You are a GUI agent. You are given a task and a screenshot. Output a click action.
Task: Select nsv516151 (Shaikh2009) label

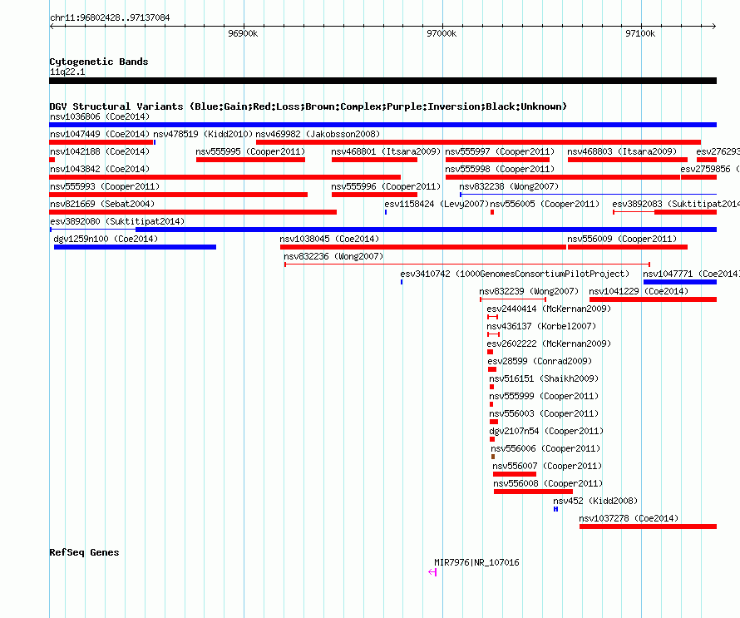[x=544, y=378]
